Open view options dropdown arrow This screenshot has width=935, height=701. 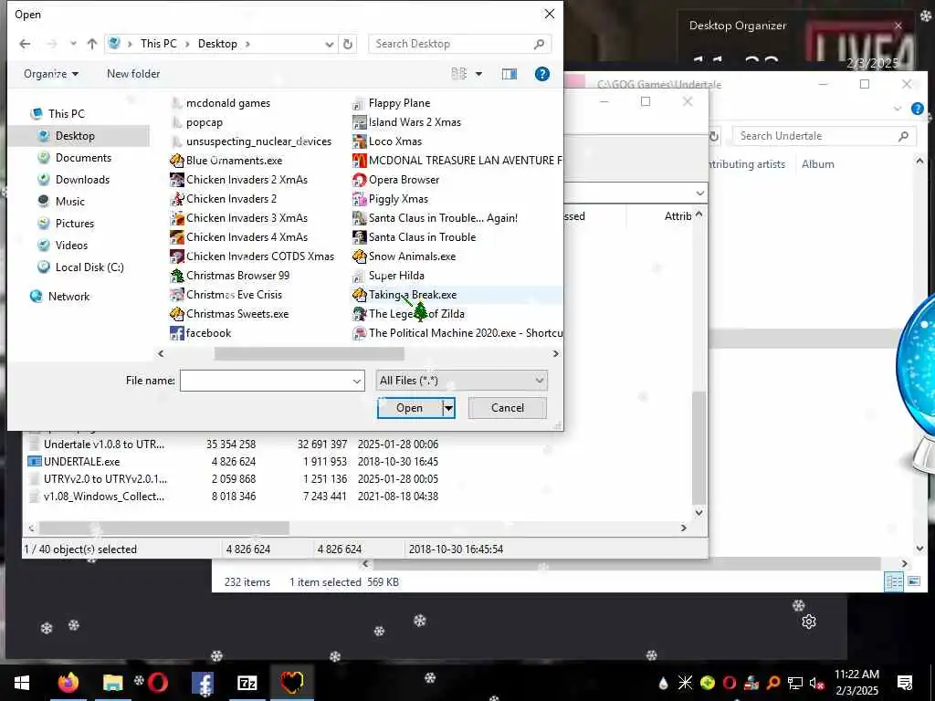point(478,74)
